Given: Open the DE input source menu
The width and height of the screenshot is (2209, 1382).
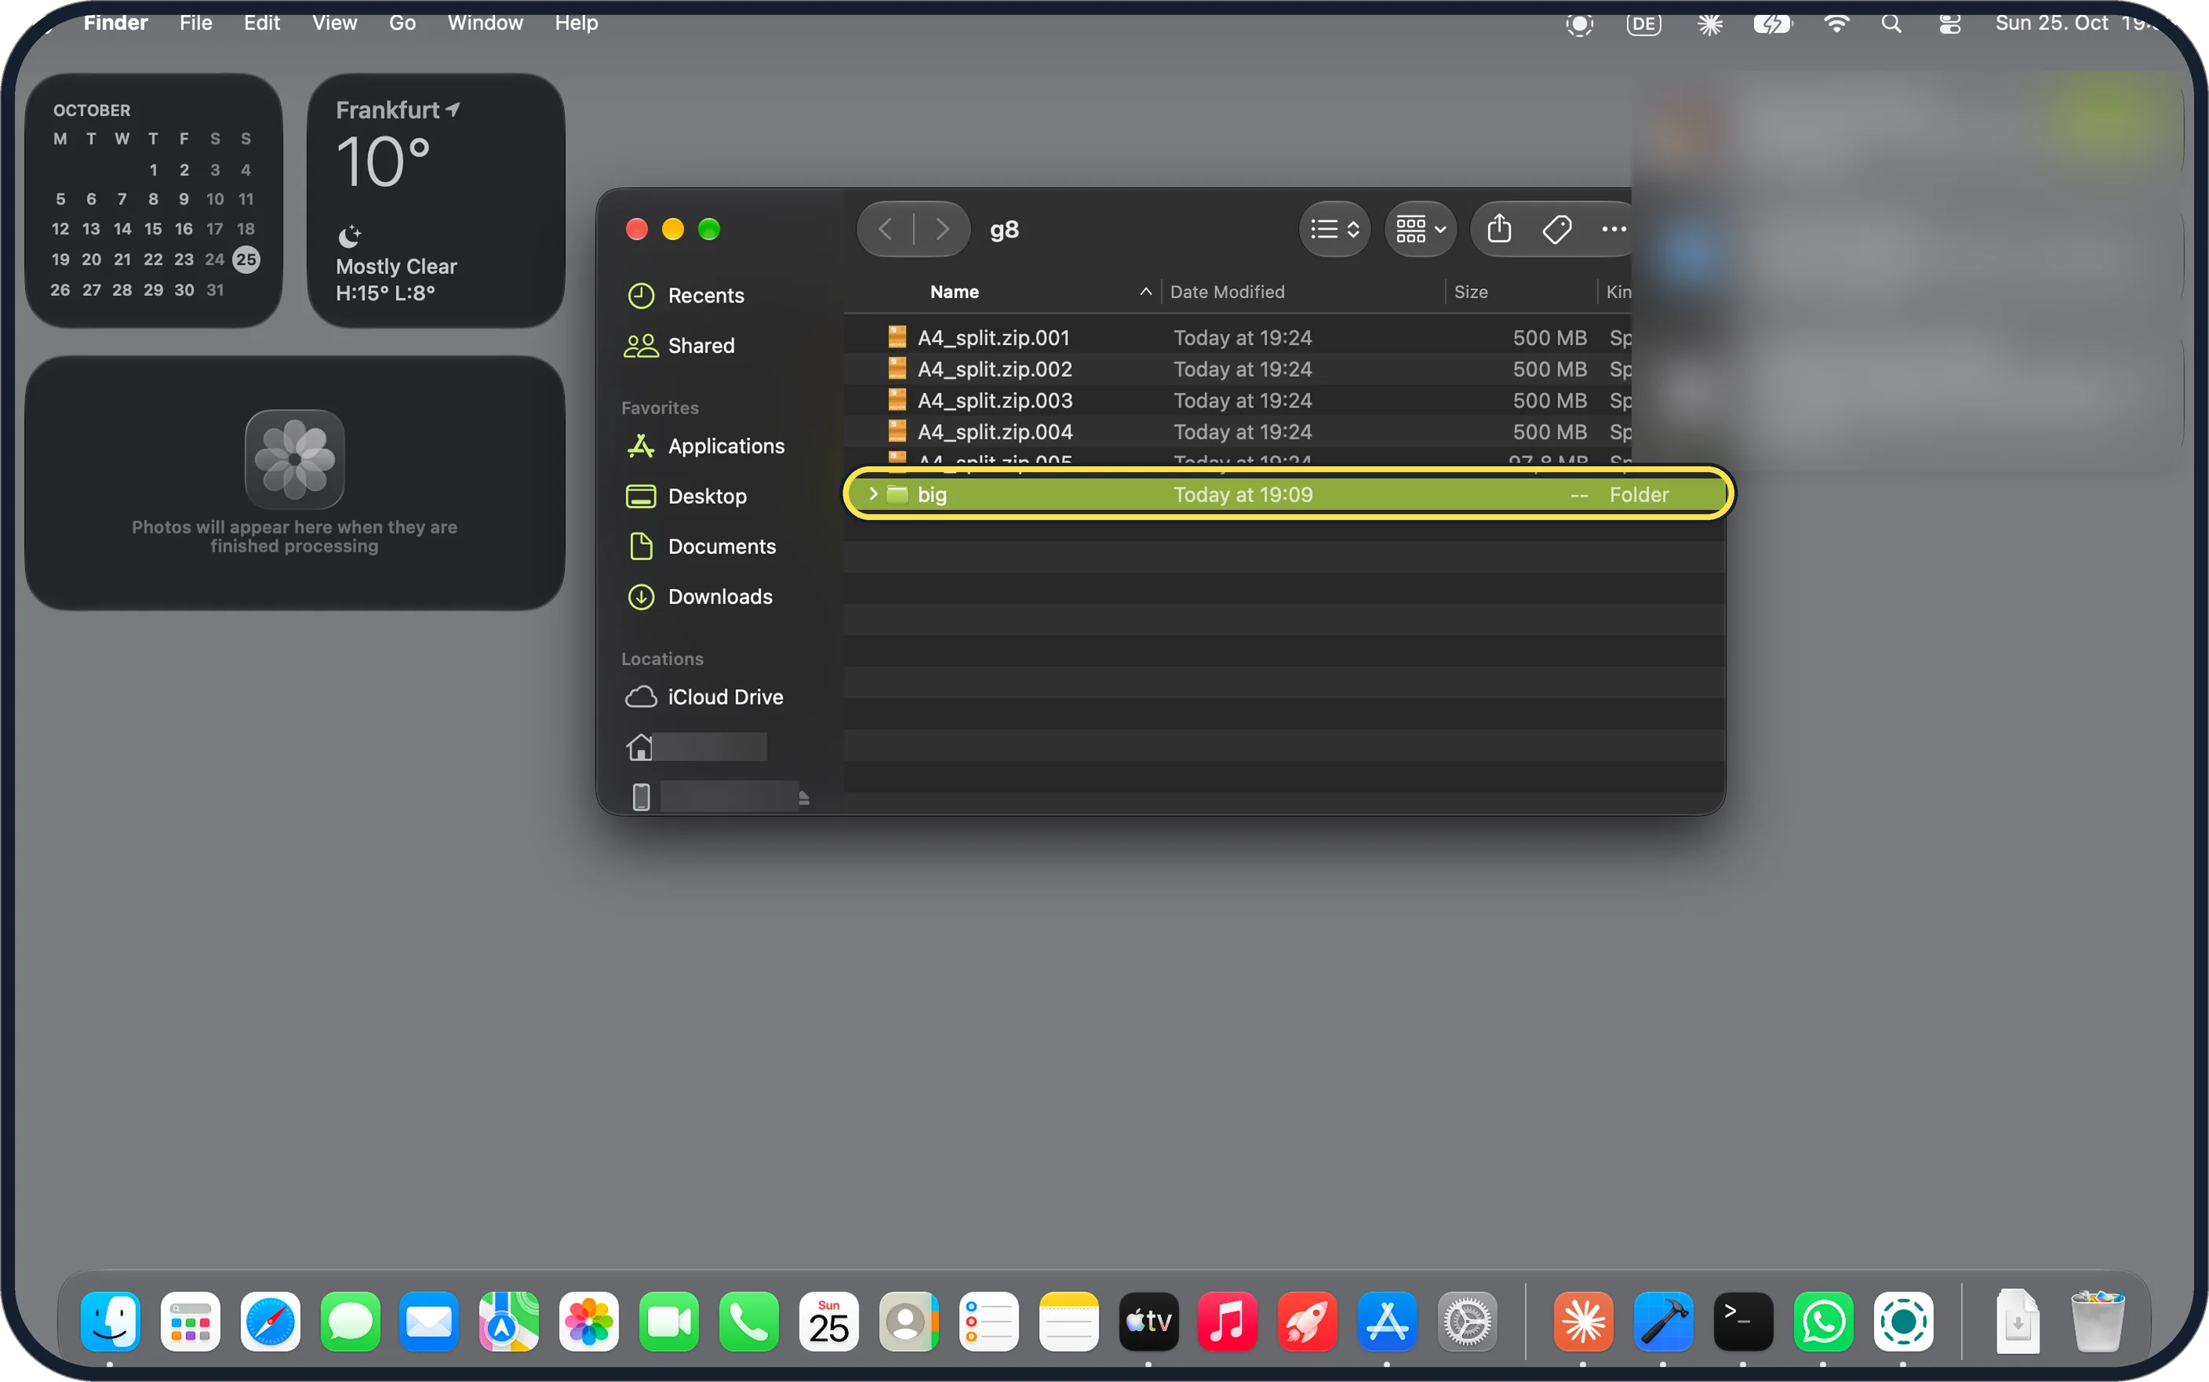Looking at the screenshot, I should coord(1643,24).
